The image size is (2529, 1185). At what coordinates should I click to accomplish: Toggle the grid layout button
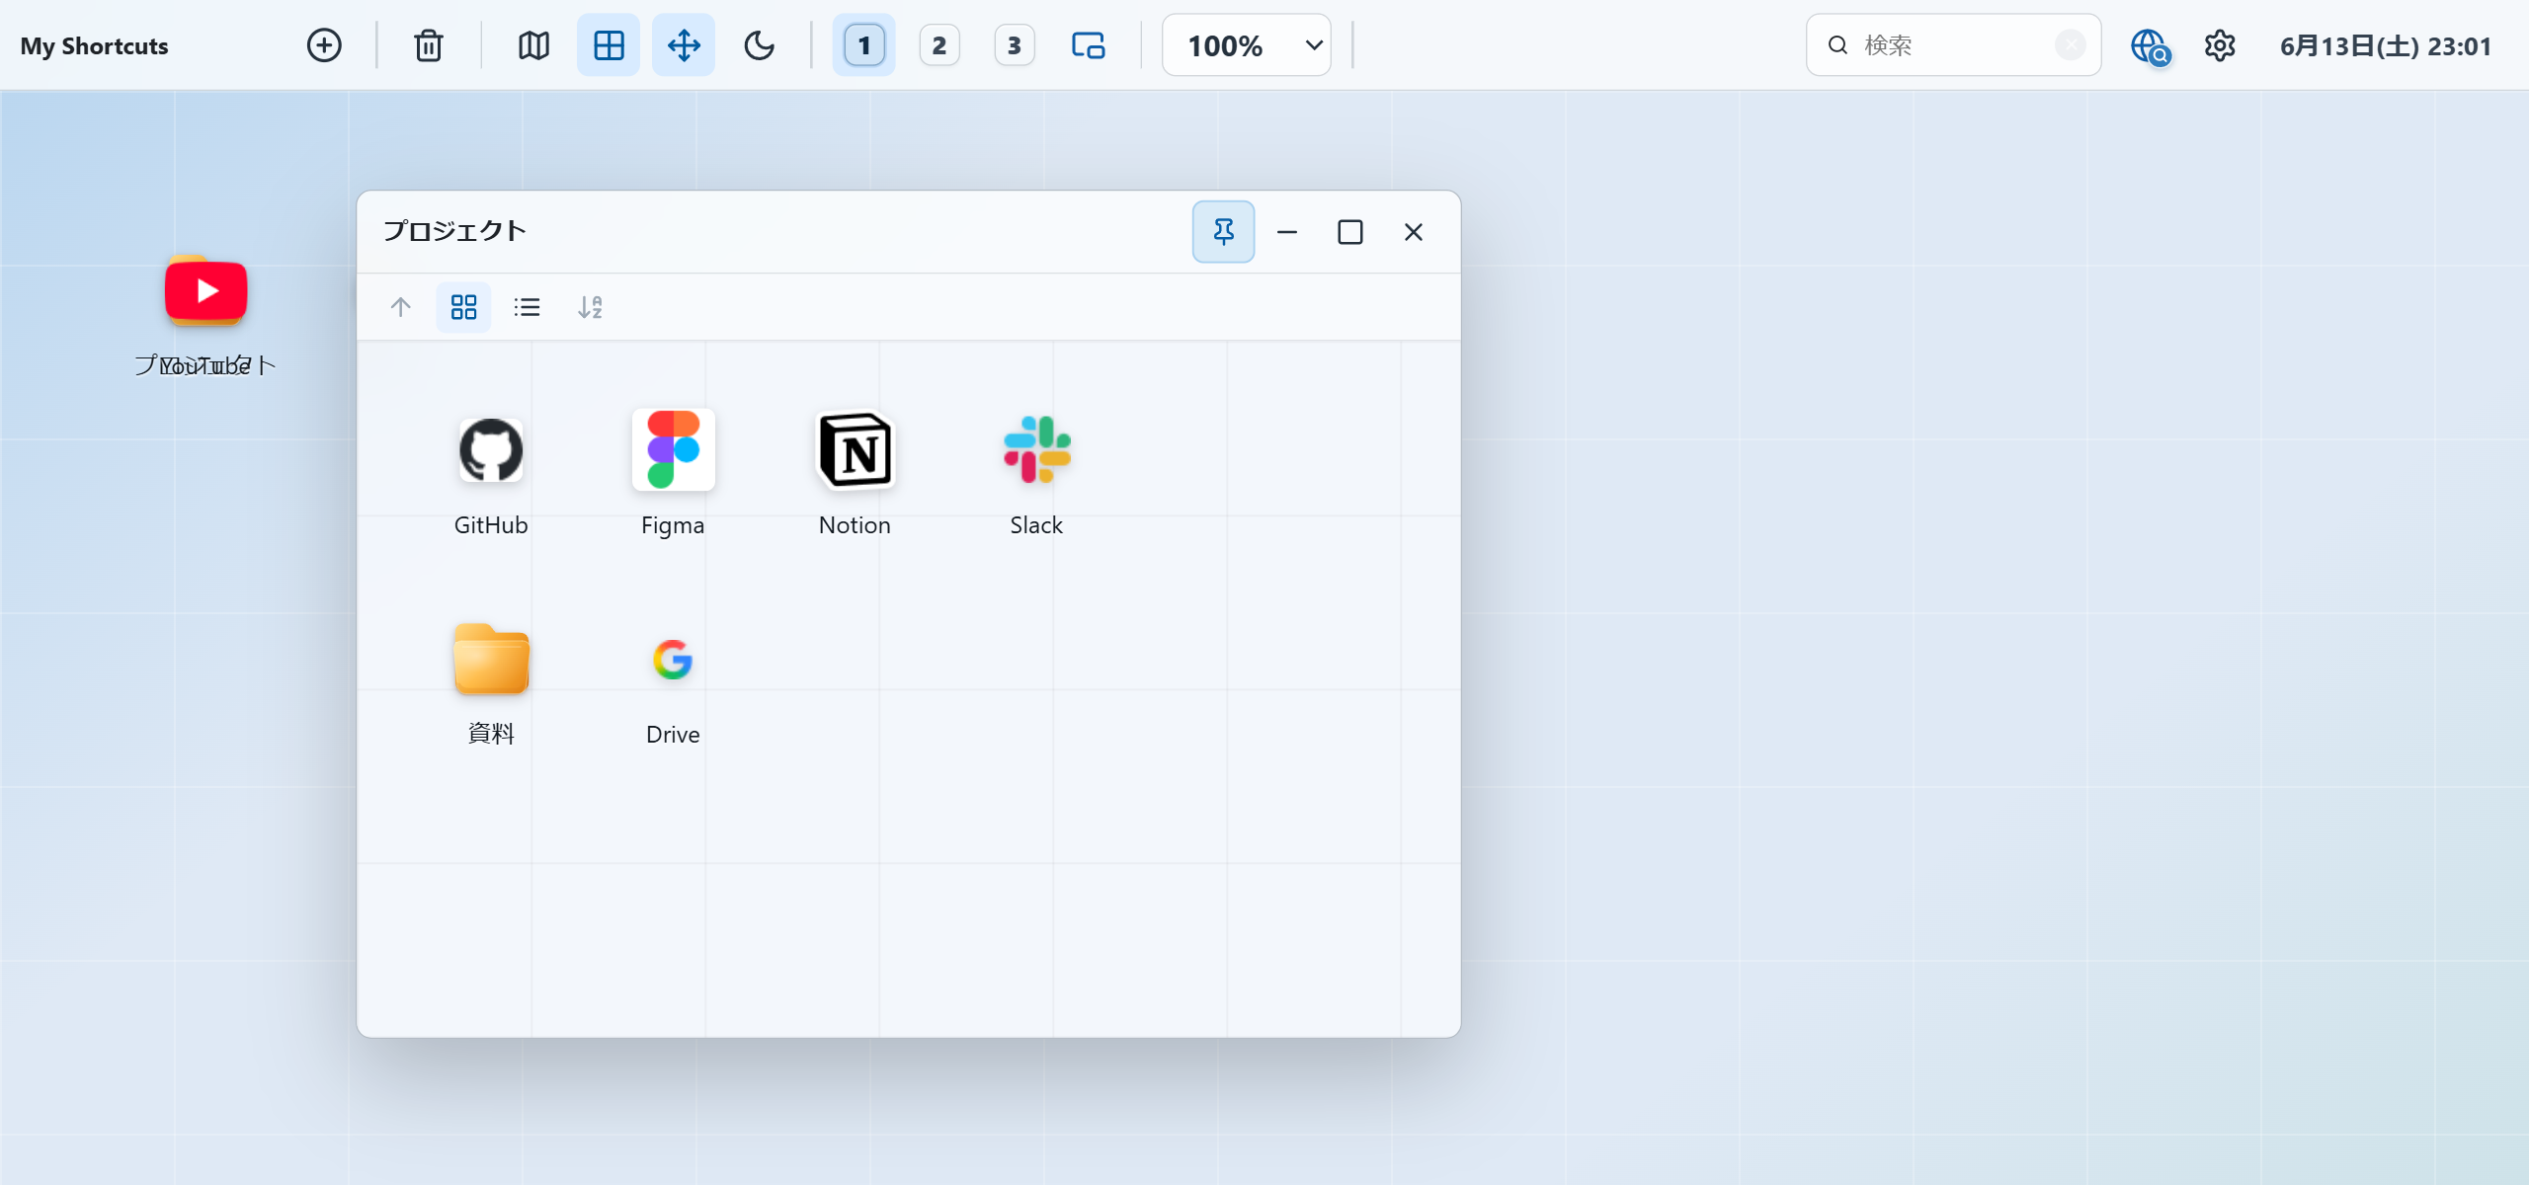(x=609, y=45)
